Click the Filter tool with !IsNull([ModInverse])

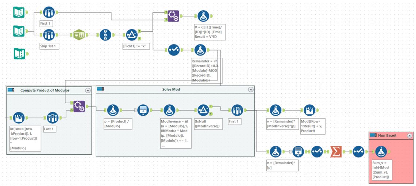pyautogui.click(x=203, y=110)
